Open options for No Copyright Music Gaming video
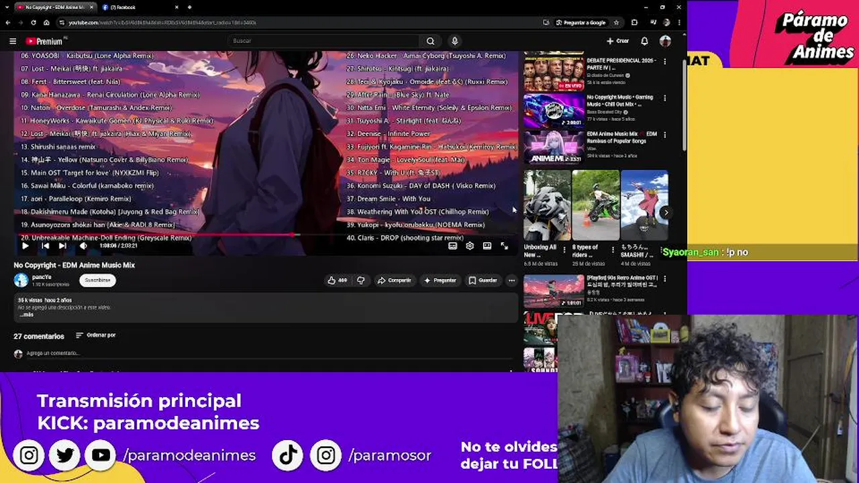This screenshot has width=859, height=483. (x=665, y=98)
